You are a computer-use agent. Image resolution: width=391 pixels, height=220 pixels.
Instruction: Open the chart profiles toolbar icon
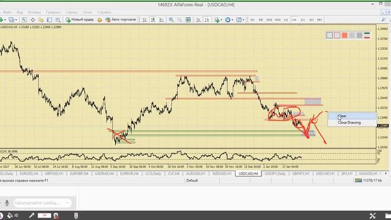click(x=12, y=20)
